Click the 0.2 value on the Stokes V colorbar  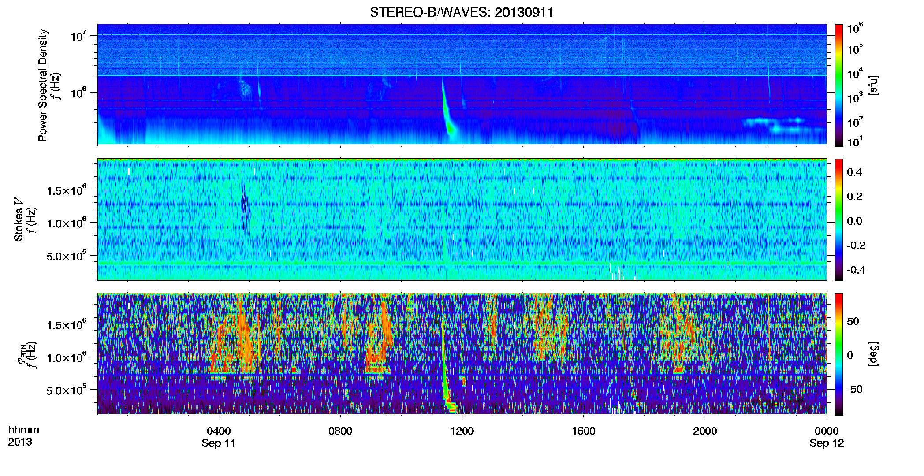pyautogui.click(x=854, y=197)
